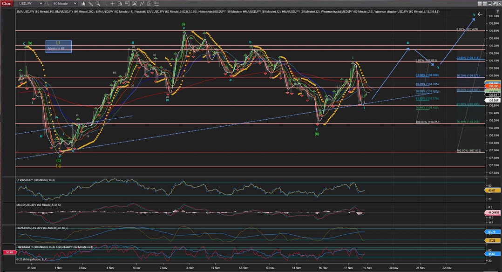This screenshot has height=272, width=502.
Task: Click the 15 Nov date label
Action: [323, 268]
